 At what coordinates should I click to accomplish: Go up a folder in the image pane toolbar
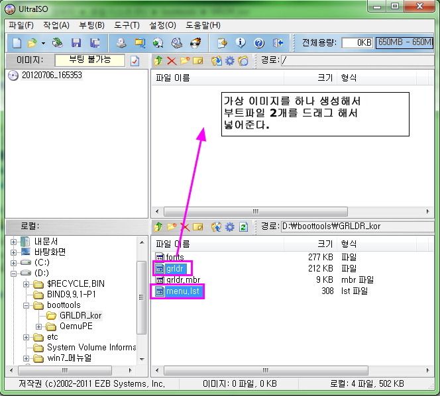tap(158, 60)
